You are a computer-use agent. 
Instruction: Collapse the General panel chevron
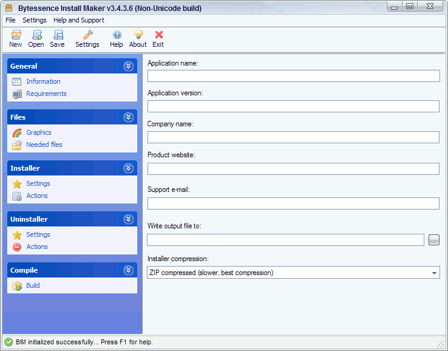[128, 66]
